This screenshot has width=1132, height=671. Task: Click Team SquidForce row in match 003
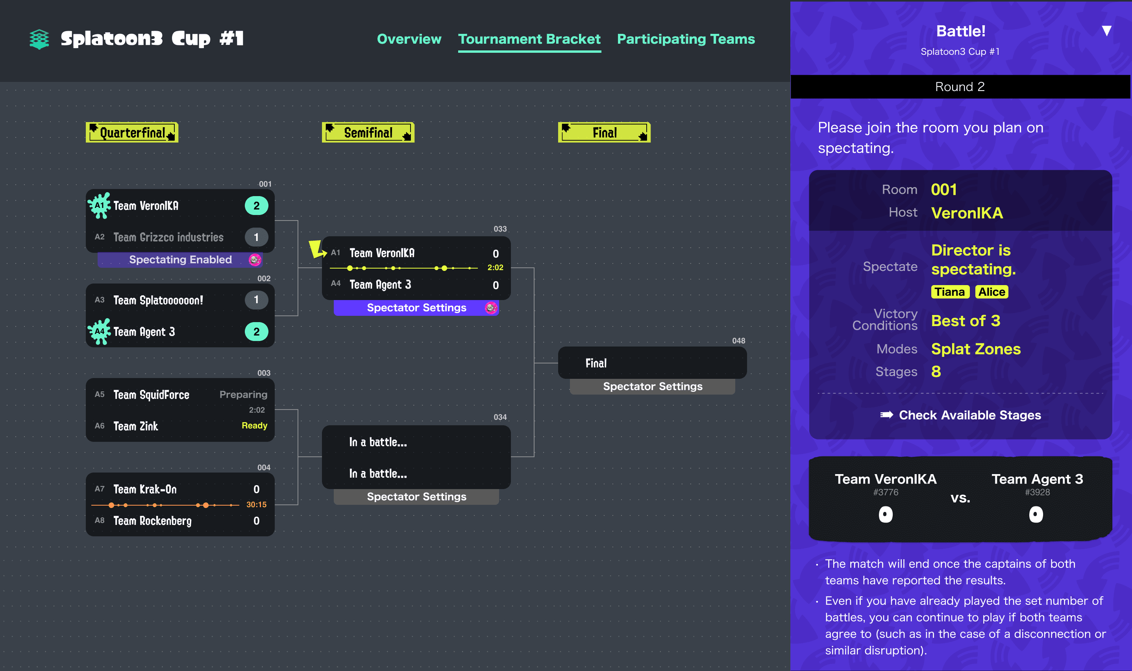point(180,395)
